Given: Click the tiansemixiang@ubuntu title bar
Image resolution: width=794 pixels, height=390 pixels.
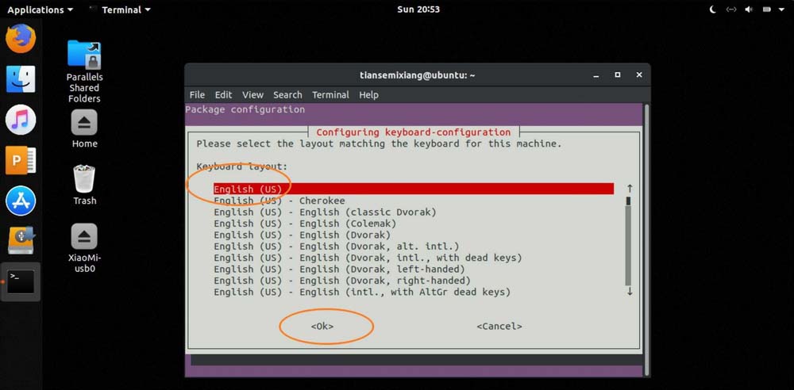Looking at the screenshot, I should tap(418, 75).
